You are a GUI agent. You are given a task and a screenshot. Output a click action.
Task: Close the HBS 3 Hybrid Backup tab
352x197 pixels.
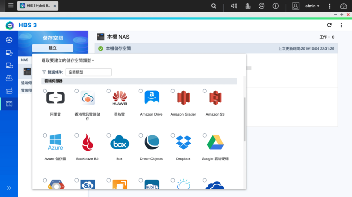tap(55, 6)
